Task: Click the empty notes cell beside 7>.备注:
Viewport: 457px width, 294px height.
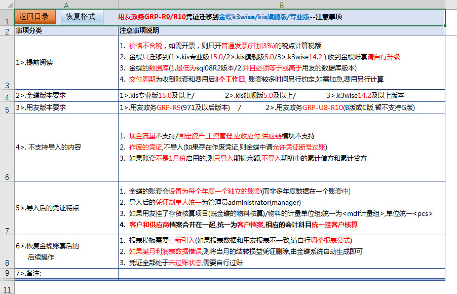Action: click(282, 274)
